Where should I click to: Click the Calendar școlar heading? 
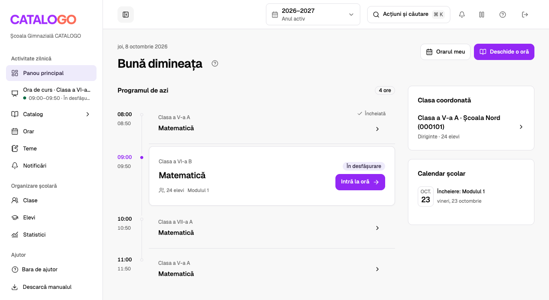(x=441, y=174)
